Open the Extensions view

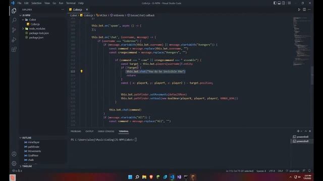[x=14, y=49]
